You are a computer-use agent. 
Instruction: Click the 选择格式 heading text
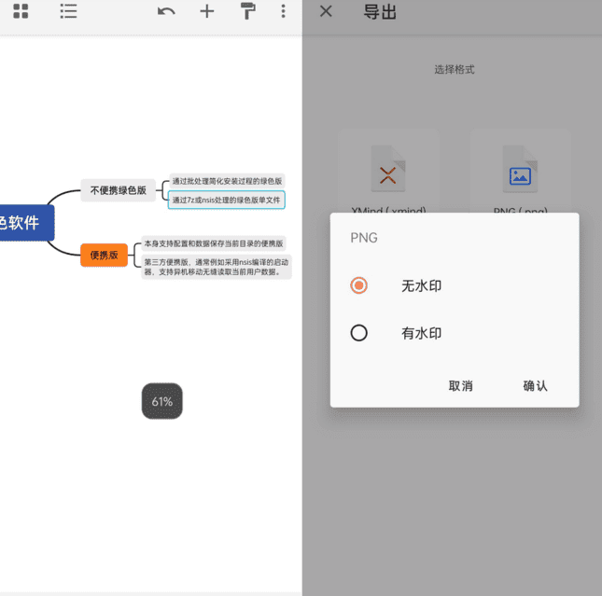pos(455,69)
